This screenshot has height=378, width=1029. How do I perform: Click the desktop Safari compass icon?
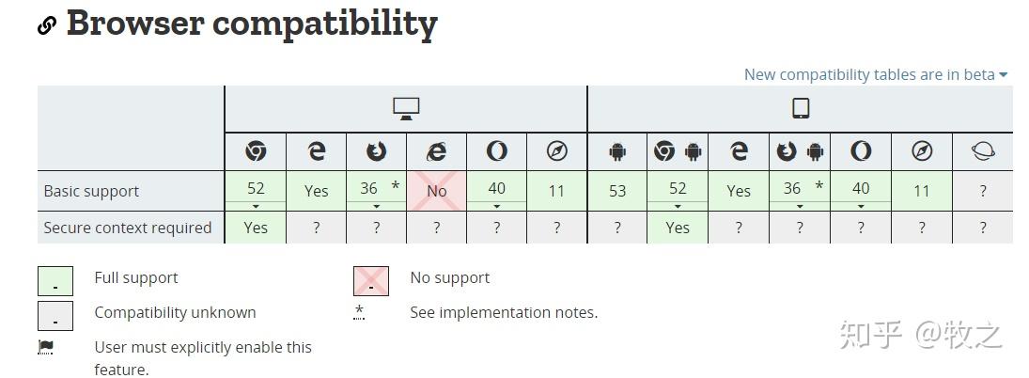(x=557, y=151)
